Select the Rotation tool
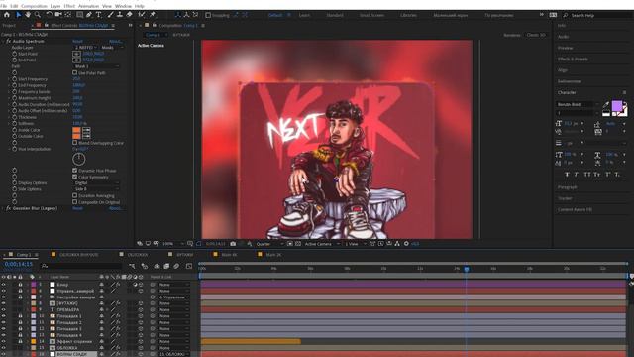Viewport: 634px width, 357px height. coord(49,15)
